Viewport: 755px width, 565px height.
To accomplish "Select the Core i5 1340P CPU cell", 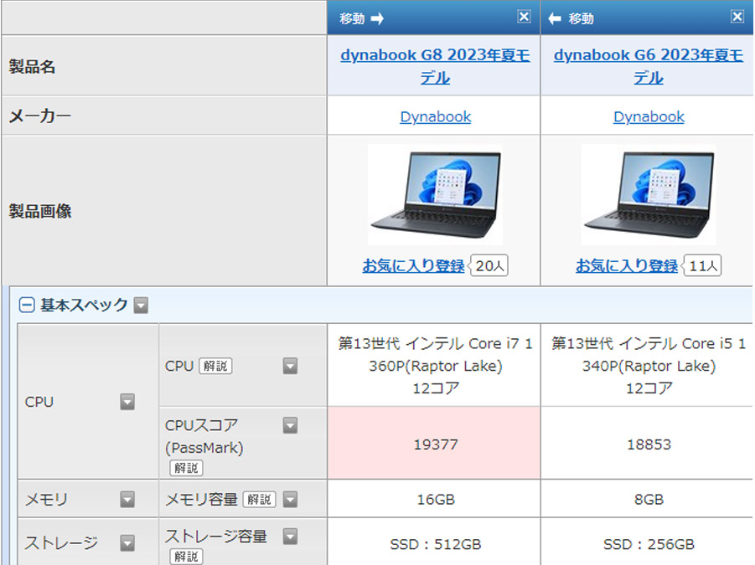I will coord(647,365).
